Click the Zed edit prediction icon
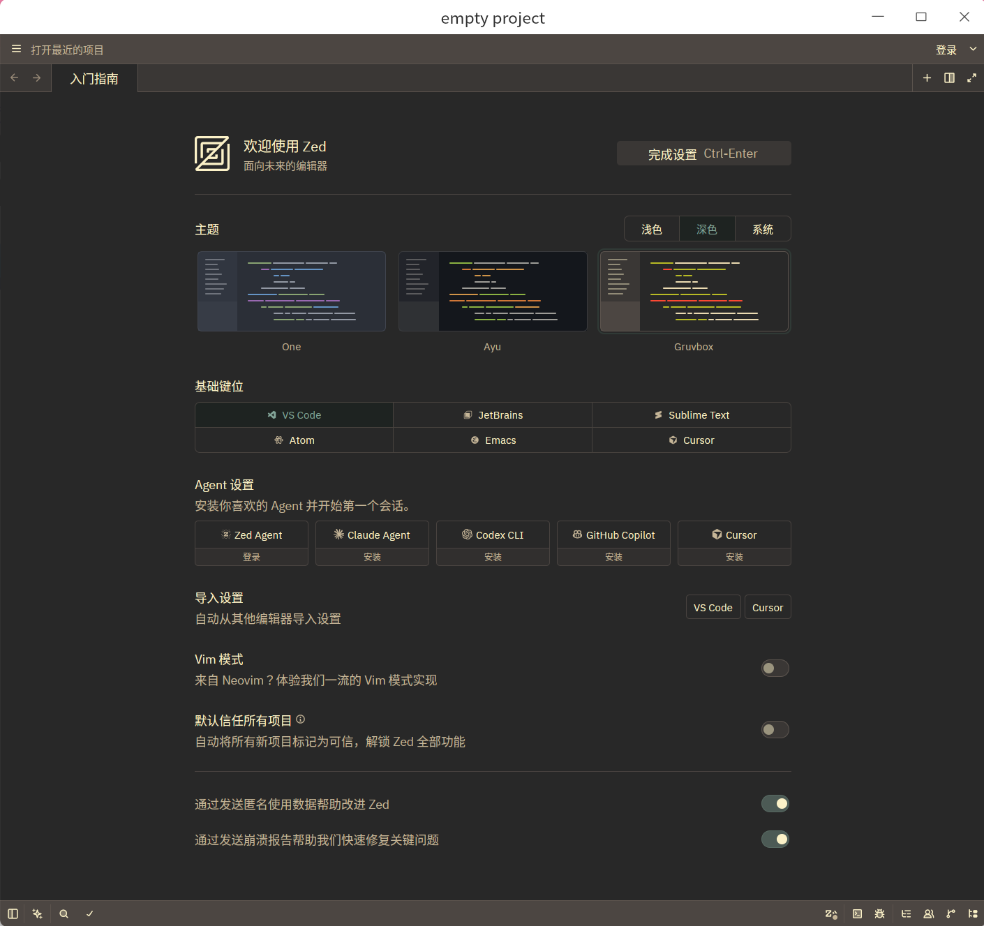Image resolution: width=984 pixels, height=926 pixels. pyautogui.click(x=830, y=913)
